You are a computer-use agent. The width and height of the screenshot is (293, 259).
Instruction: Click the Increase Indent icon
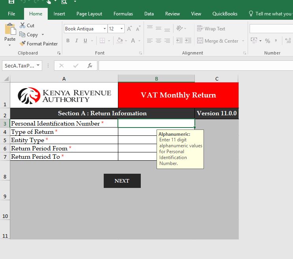188,41
